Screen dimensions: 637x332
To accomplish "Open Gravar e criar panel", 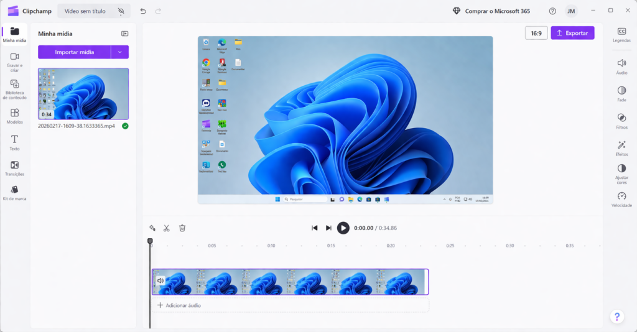I will pyautogui.click(x=15, y=62).
